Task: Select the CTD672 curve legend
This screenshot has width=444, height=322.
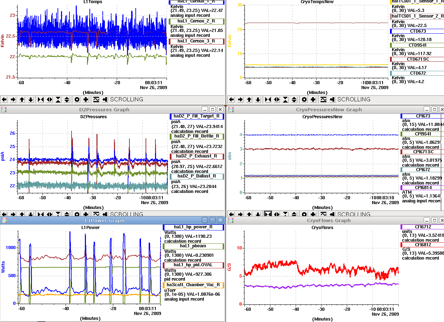Action: (417, 73)
